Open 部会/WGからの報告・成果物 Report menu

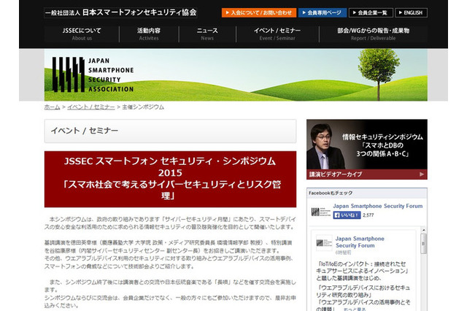coord(373,34)
